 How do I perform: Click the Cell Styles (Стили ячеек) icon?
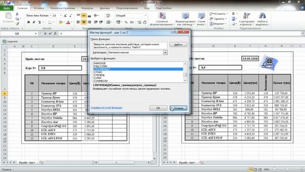click(201, 16)
